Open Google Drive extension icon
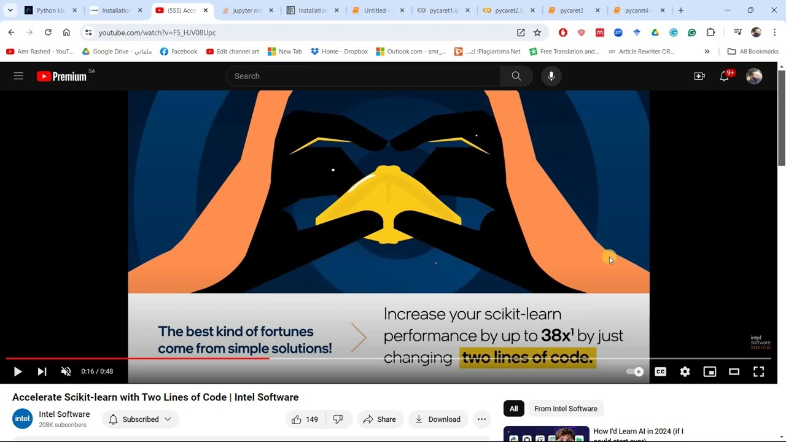The width and height of the screenshot is (786, 442). pos(655,33)
